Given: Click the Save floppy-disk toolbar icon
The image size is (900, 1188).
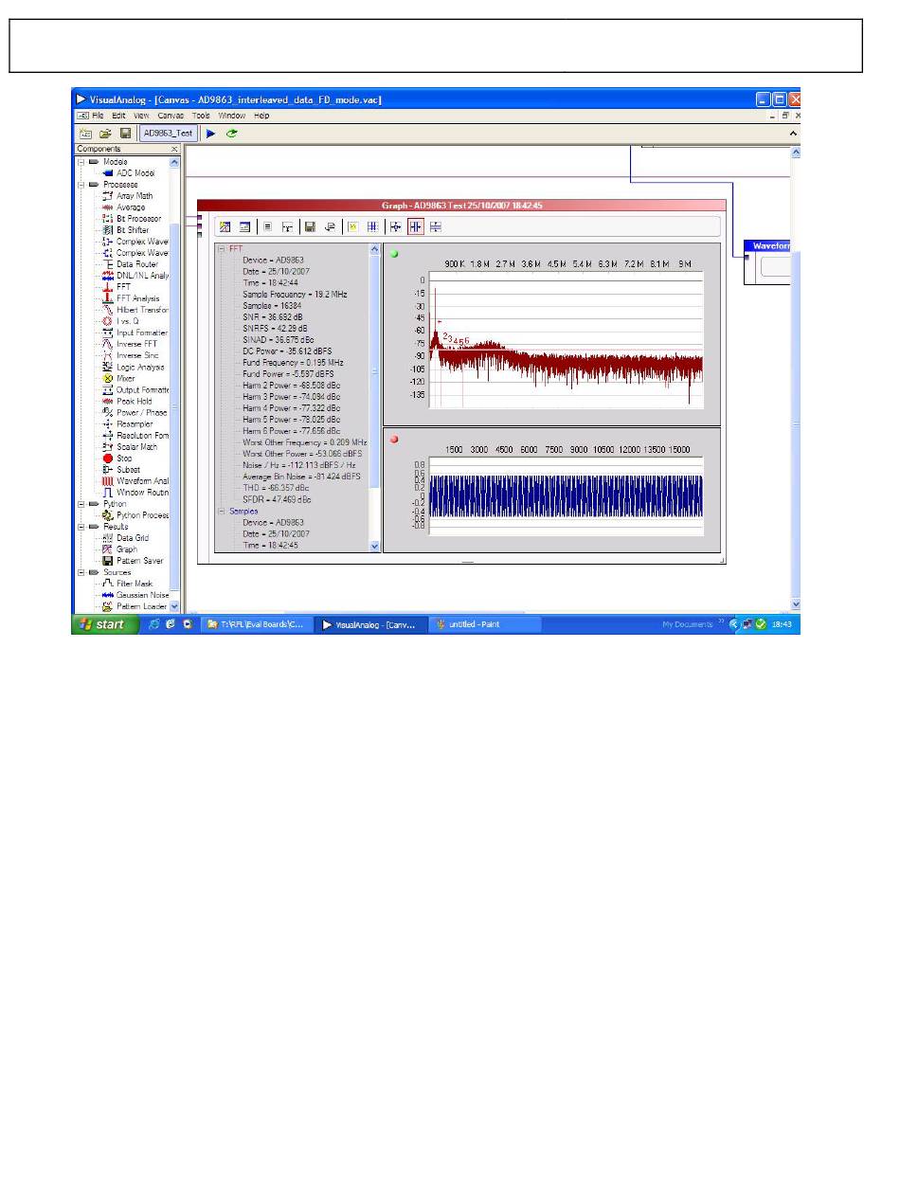Looking at the screenshot, I should (125, 134).
